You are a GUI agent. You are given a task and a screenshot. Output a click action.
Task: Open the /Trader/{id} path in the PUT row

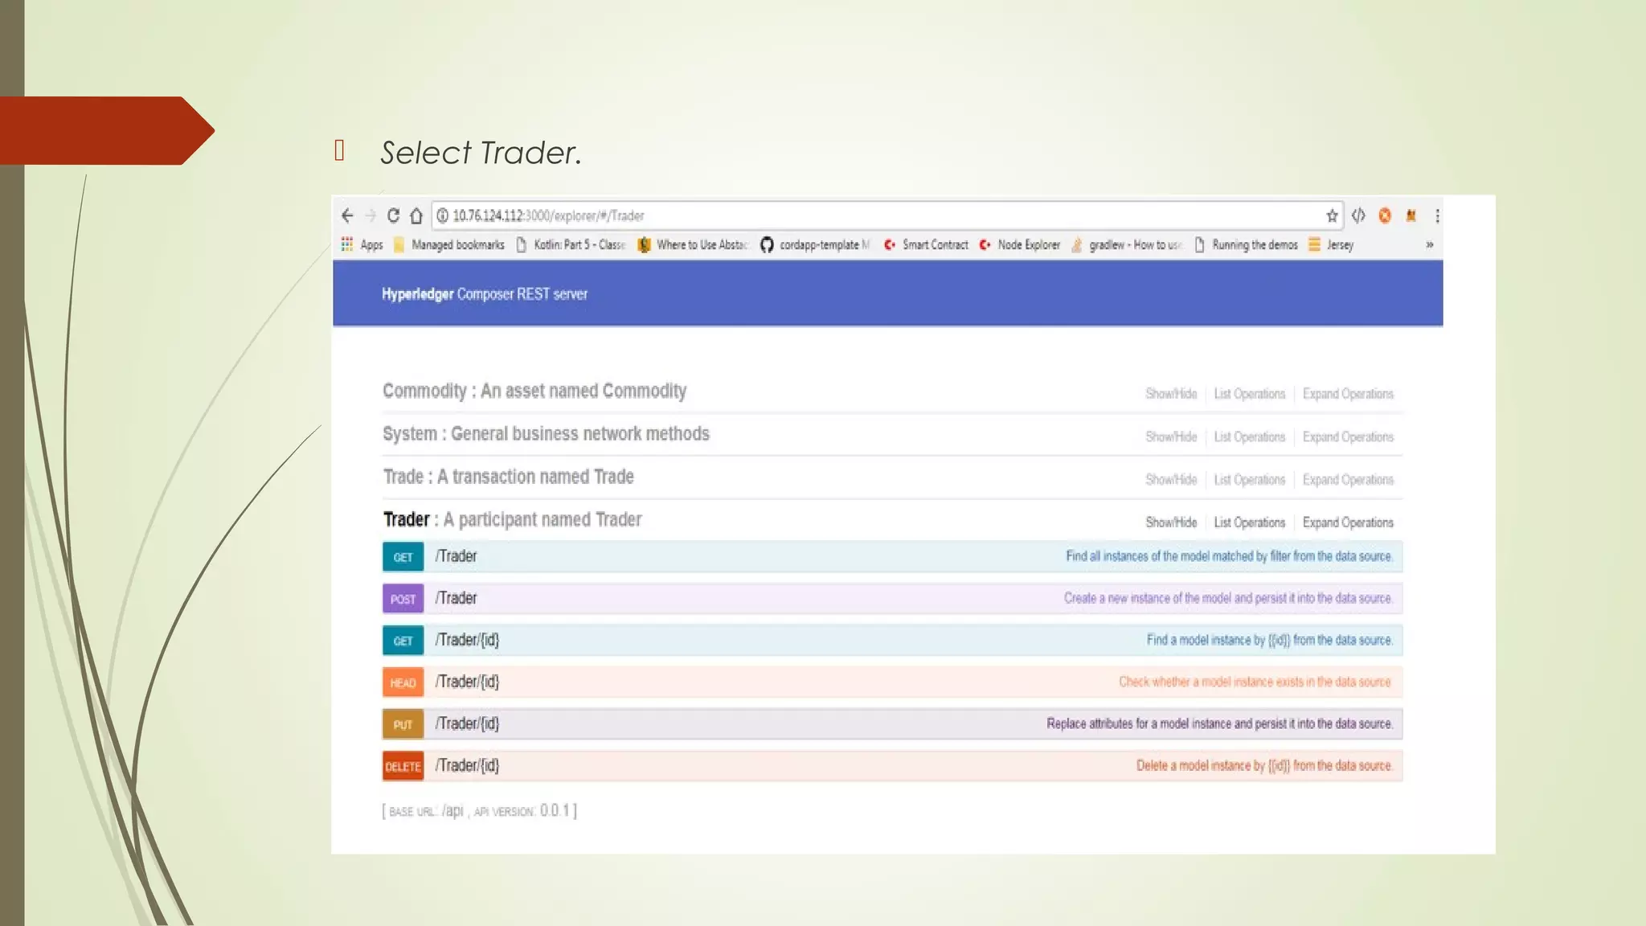click(x=467, y=723)
